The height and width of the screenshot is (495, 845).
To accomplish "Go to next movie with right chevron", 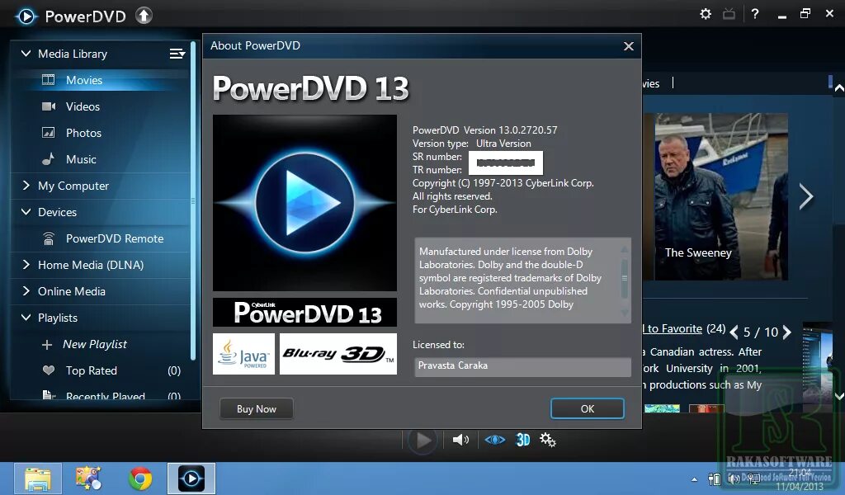I will click(805, 196).
